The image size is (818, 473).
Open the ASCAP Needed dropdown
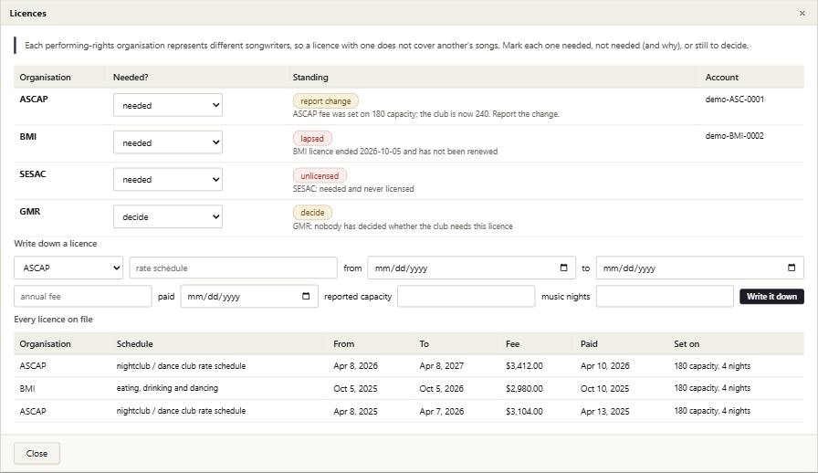point(167,105)
